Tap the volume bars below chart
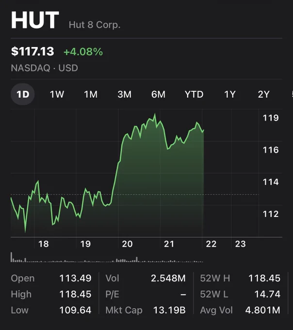Image resolution: width=293 pixels, height=330 pixels. click(x=107, y=257)
